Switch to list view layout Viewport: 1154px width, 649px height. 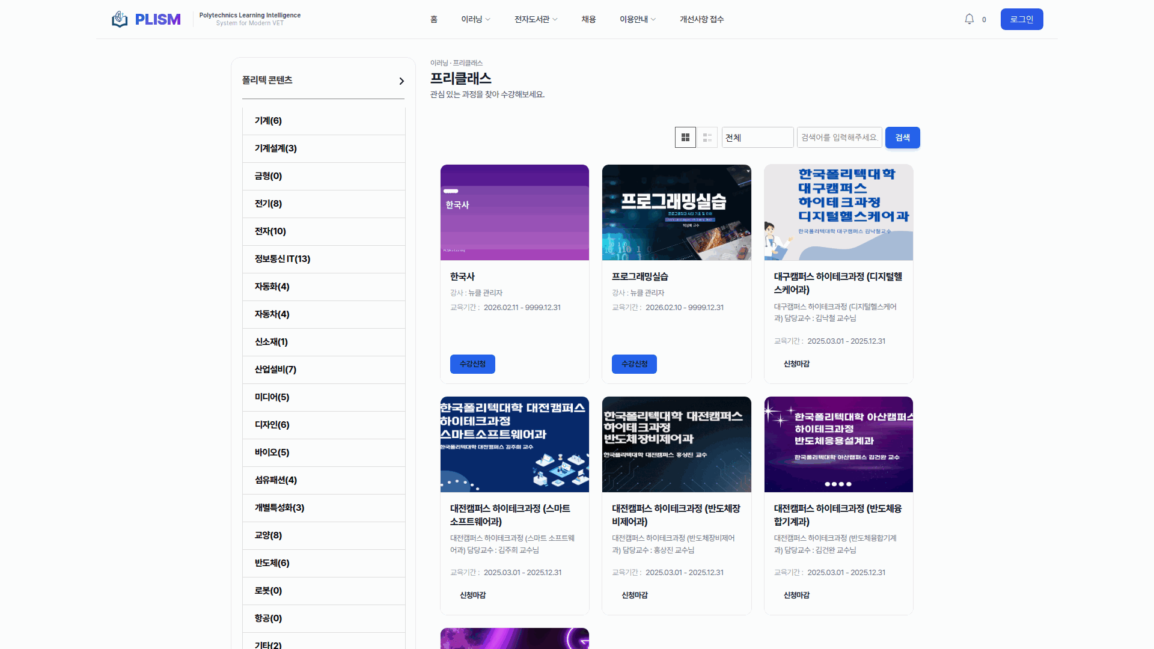point(707,137)
